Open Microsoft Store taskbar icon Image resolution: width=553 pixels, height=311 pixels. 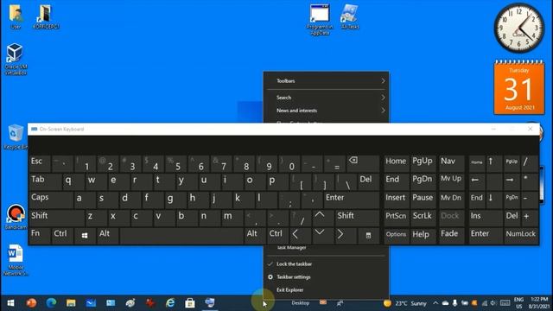click(190, 303)
